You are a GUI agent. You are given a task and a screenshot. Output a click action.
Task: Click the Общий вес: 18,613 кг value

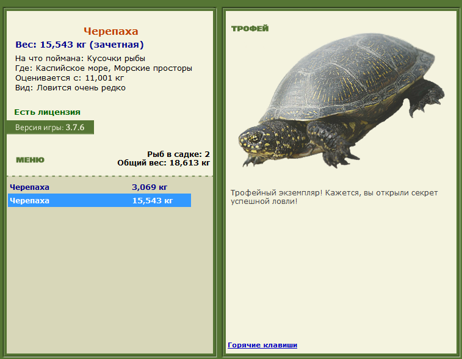(x=164, y=162)
